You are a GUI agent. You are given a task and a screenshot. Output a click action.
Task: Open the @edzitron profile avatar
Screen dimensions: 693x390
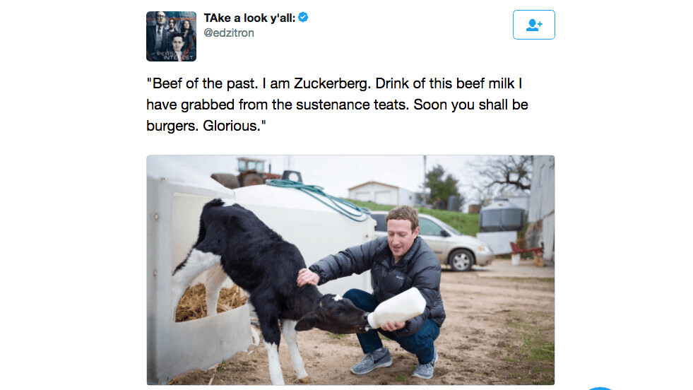pyautogui.click(x=171, y=36)
